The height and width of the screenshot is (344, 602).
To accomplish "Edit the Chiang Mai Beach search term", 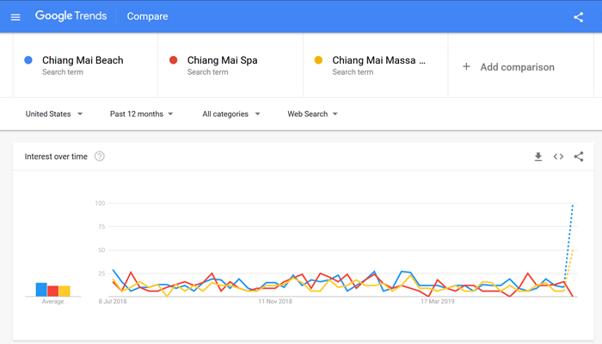I will (x=83, y=60).
